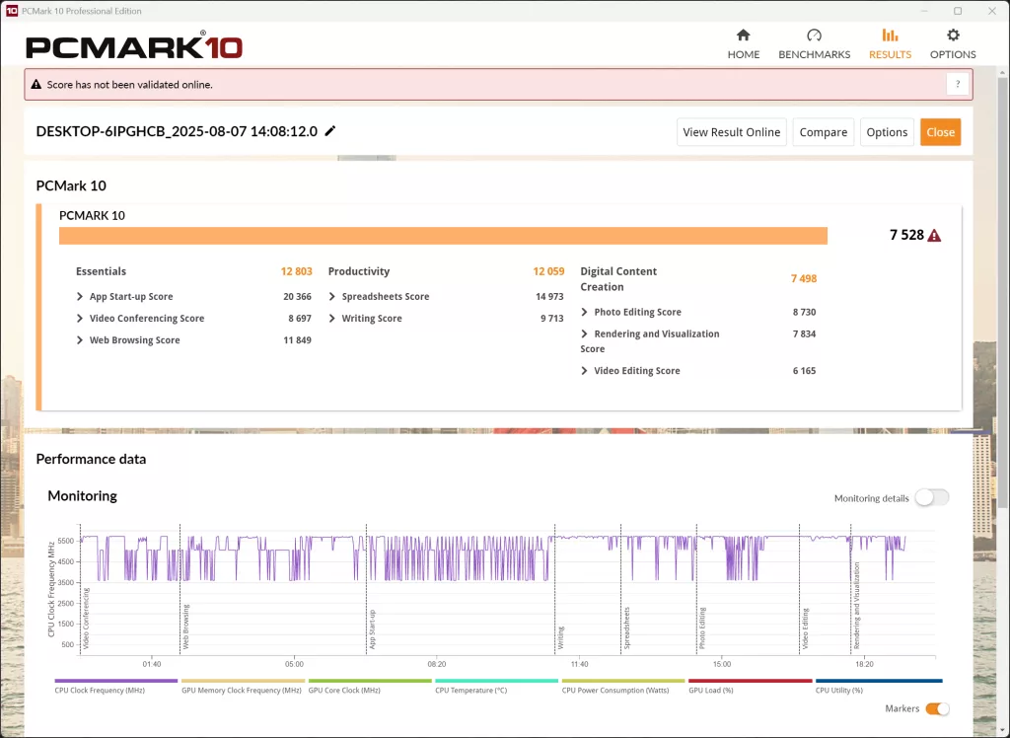Click the warning icon in validation banner

tap(36, 85)
